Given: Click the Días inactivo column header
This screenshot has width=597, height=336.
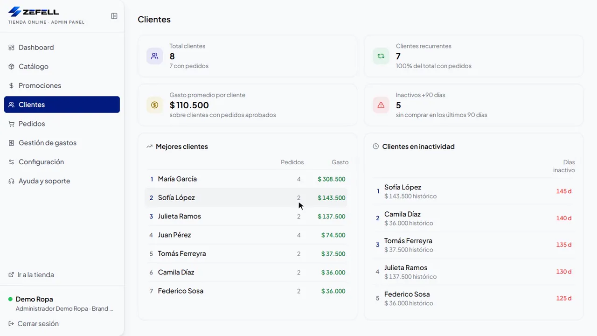Looking at the screenshot, I should click(564, 166).
